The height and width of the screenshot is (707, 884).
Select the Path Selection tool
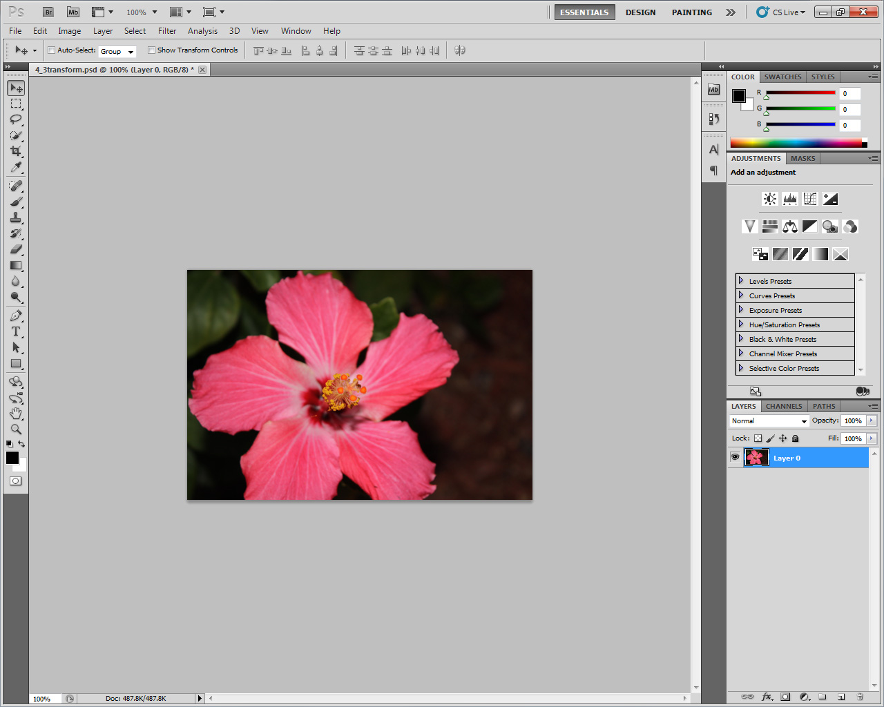(x=16, y=347)
